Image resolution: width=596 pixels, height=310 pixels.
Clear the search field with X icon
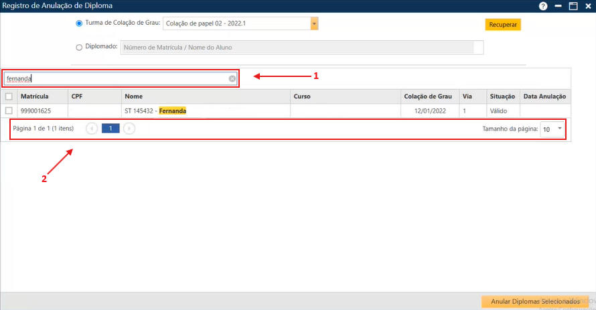(232, 78)
